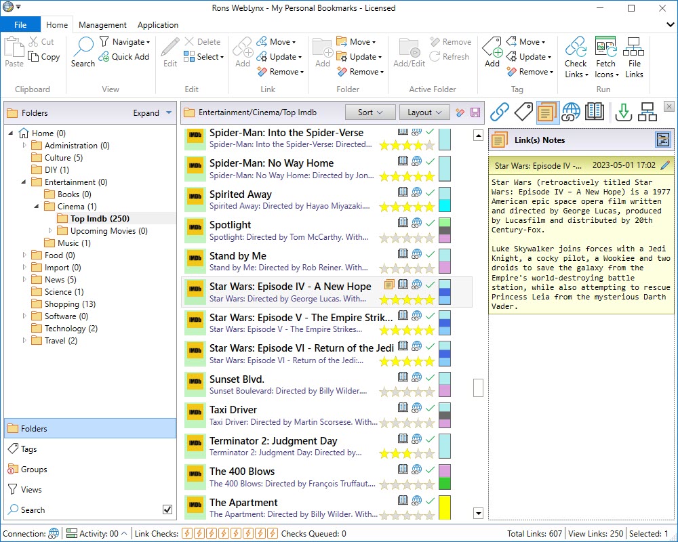Collapse the Entertainment folder tree node

click(23, 182)
